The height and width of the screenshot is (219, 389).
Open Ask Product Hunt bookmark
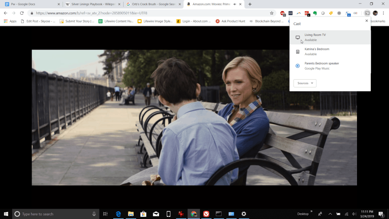click(x=230, y=21)
